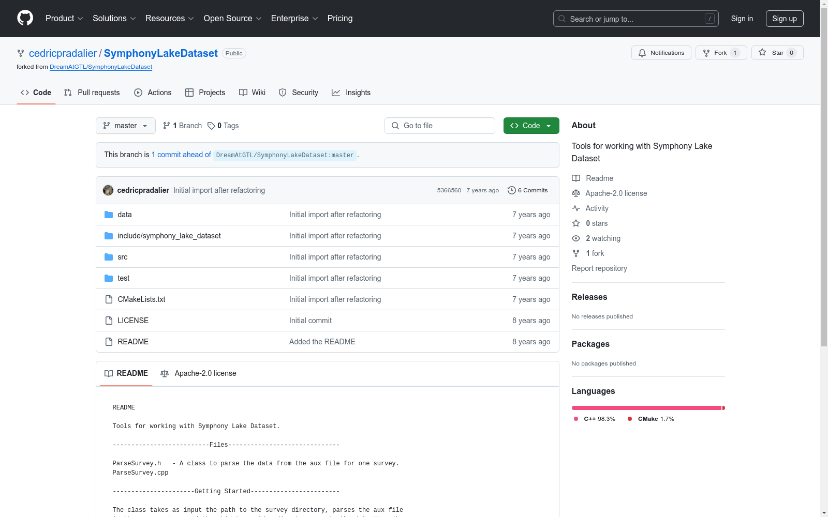Screen dimensions: 828x517
Task: Open the 1 commit ahead of link
Action: coord(181,155)
